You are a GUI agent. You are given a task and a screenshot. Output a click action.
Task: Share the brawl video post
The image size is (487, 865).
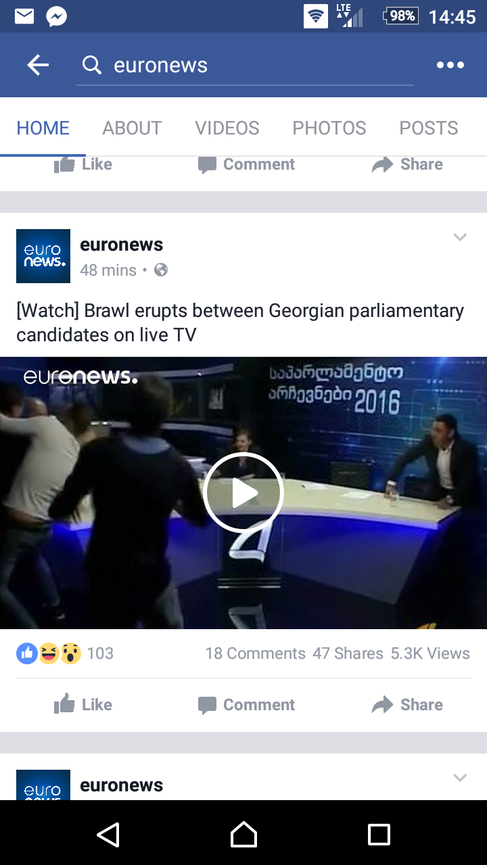pyautogui.click(x=407, y=705)
